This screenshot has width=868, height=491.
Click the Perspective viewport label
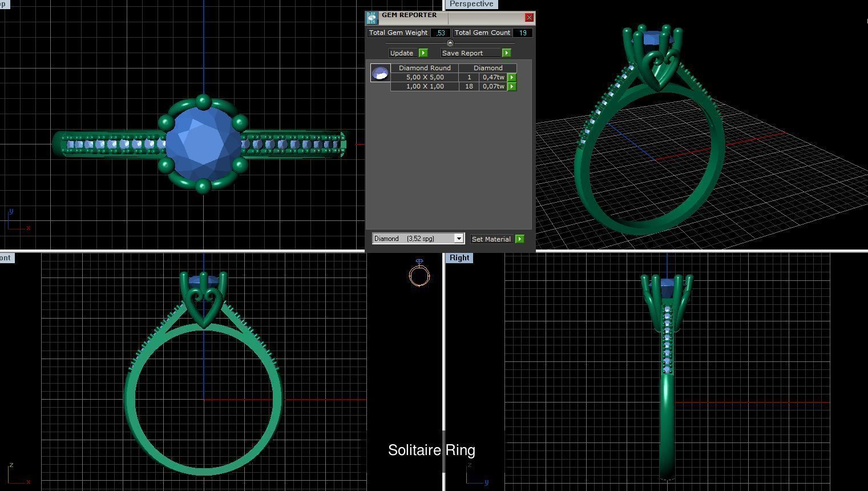coord(471,4)
